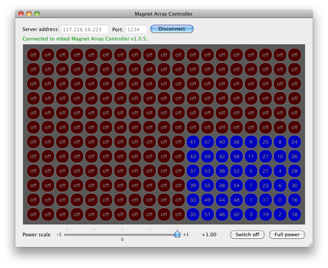The image size is (328, 268).
Task: Pick magnet 44 in the blue block
Action: point(222,200)
